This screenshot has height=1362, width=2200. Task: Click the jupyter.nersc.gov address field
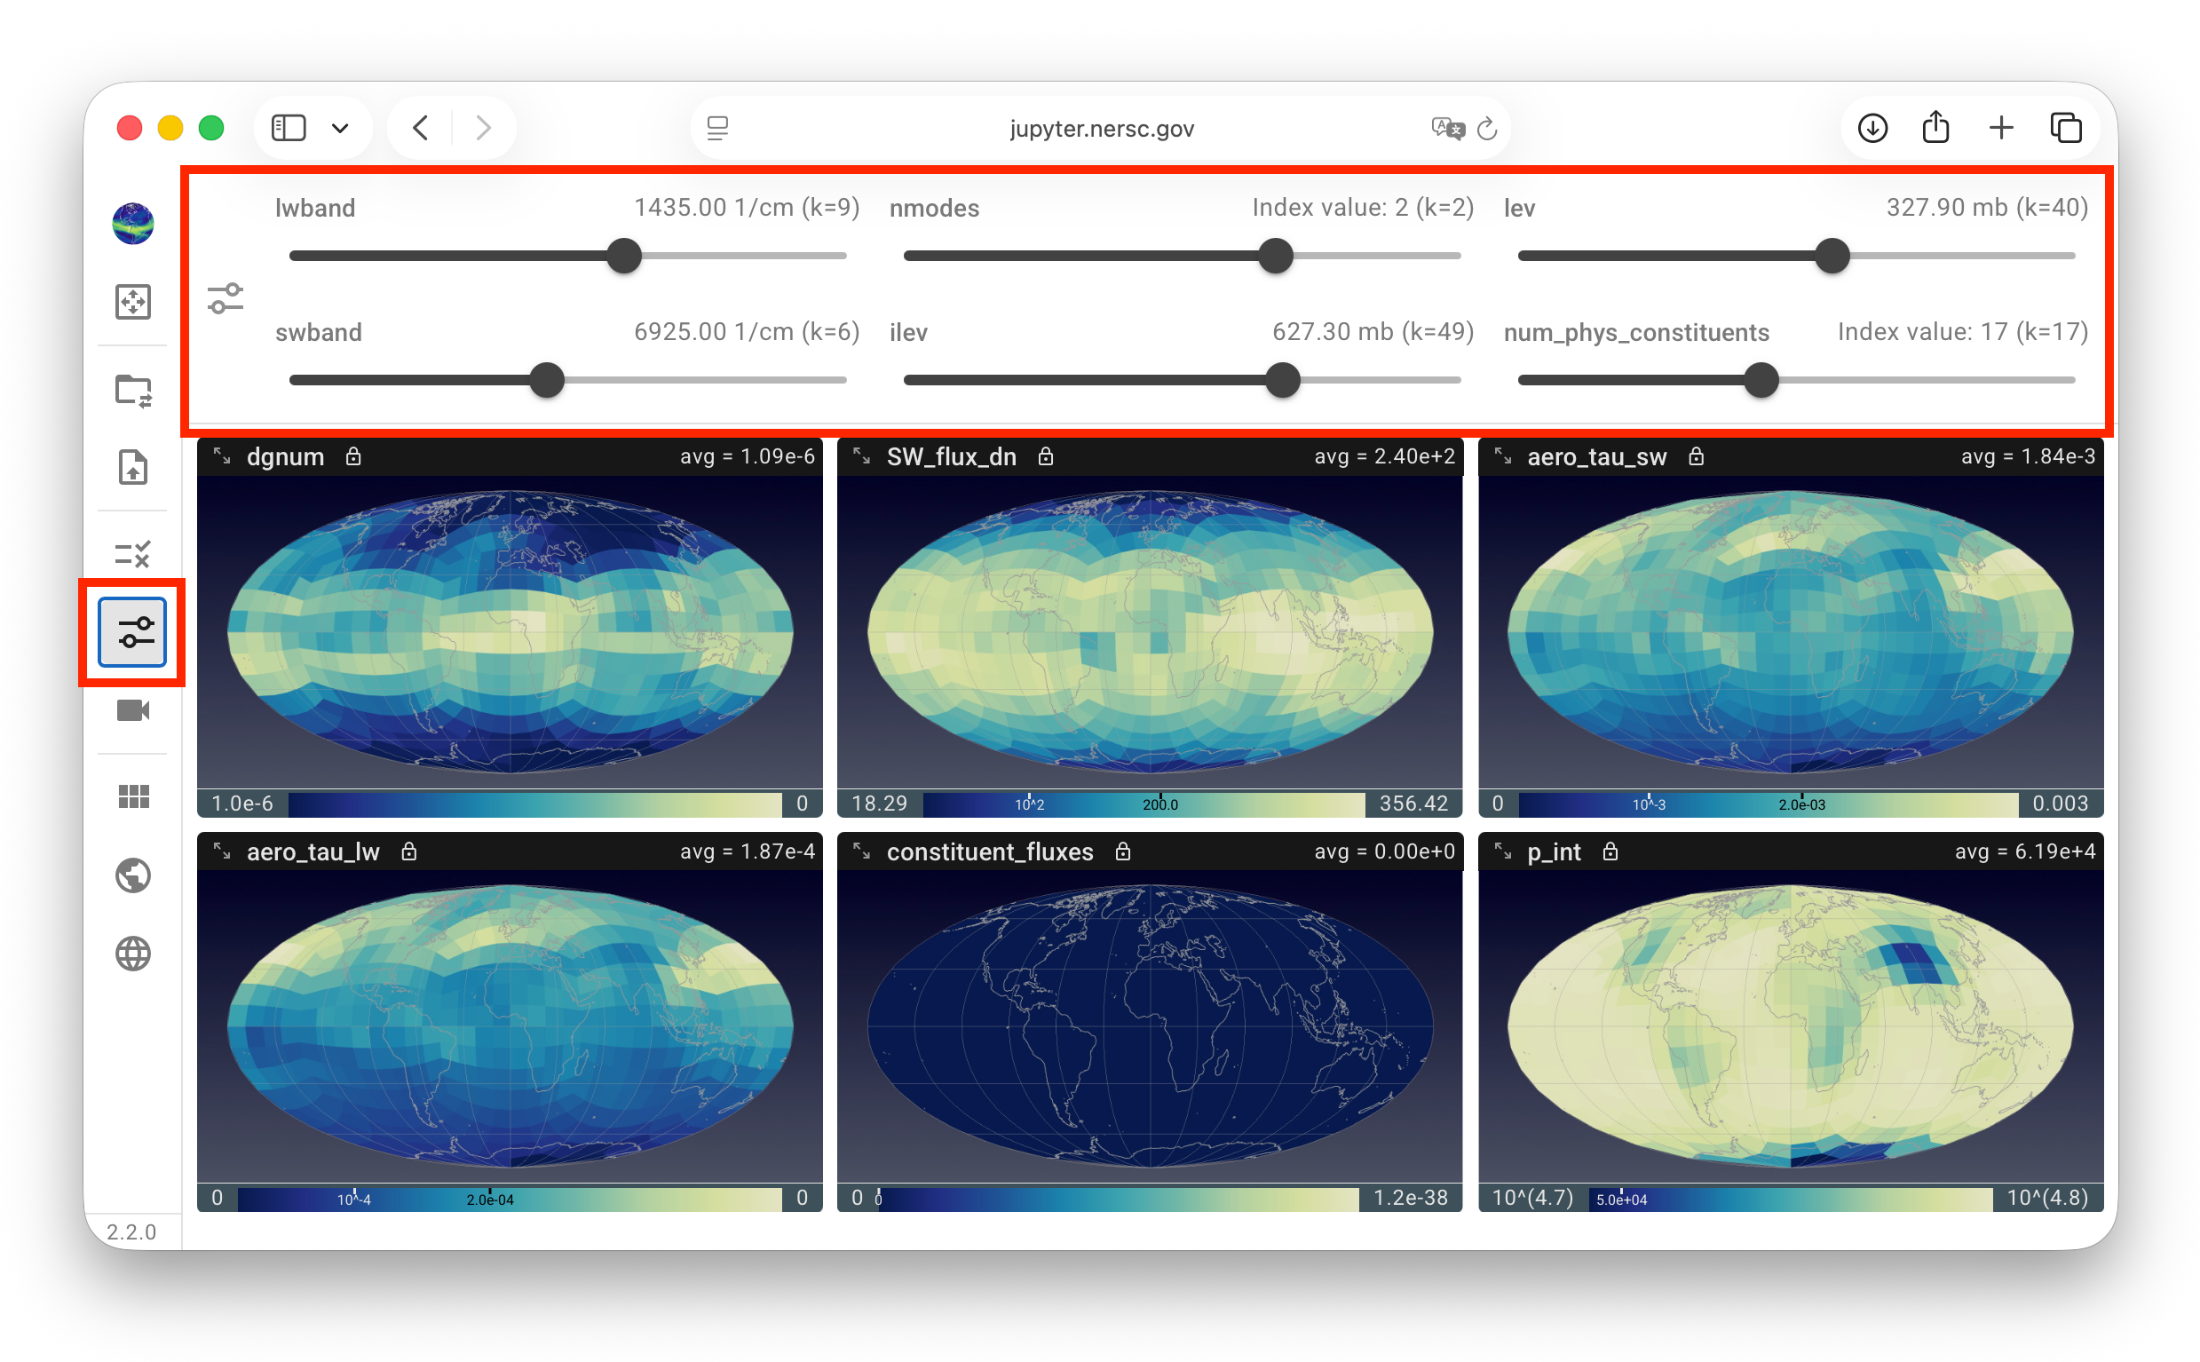pyautogui.click(x=1101, y=128)
